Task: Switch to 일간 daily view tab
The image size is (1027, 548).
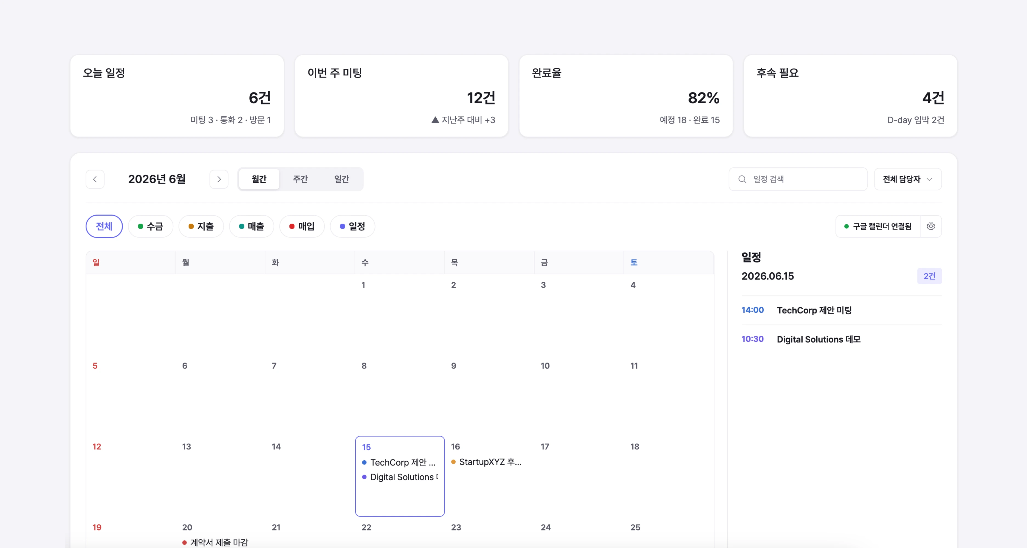Action: coord(342,179)
